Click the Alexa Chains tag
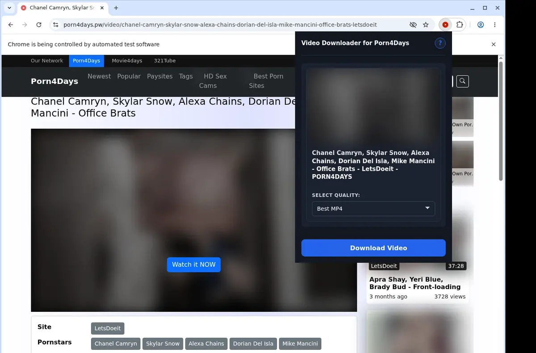Screen dimensions: 536x353 206,344
